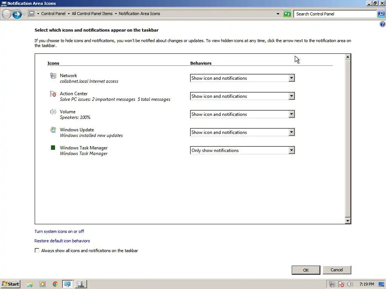Click the Volume speaker icon in list
The height and width of the screenshot is (289, 386).
pyautogui.click(x=53, y=112)
